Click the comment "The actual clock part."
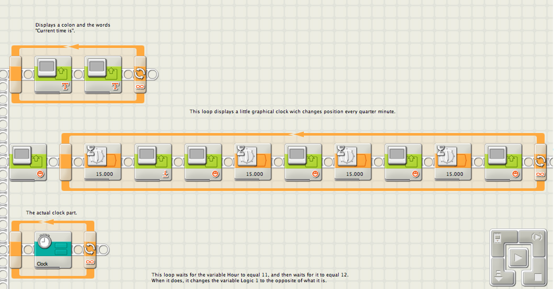The height and width of the screenshot is (289, 554). [x=52, y=213]
